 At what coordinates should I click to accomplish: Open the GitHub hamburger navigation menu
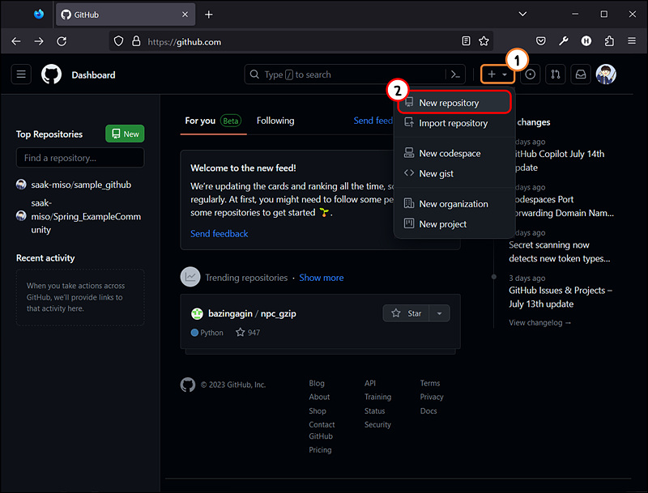point(21,74)
